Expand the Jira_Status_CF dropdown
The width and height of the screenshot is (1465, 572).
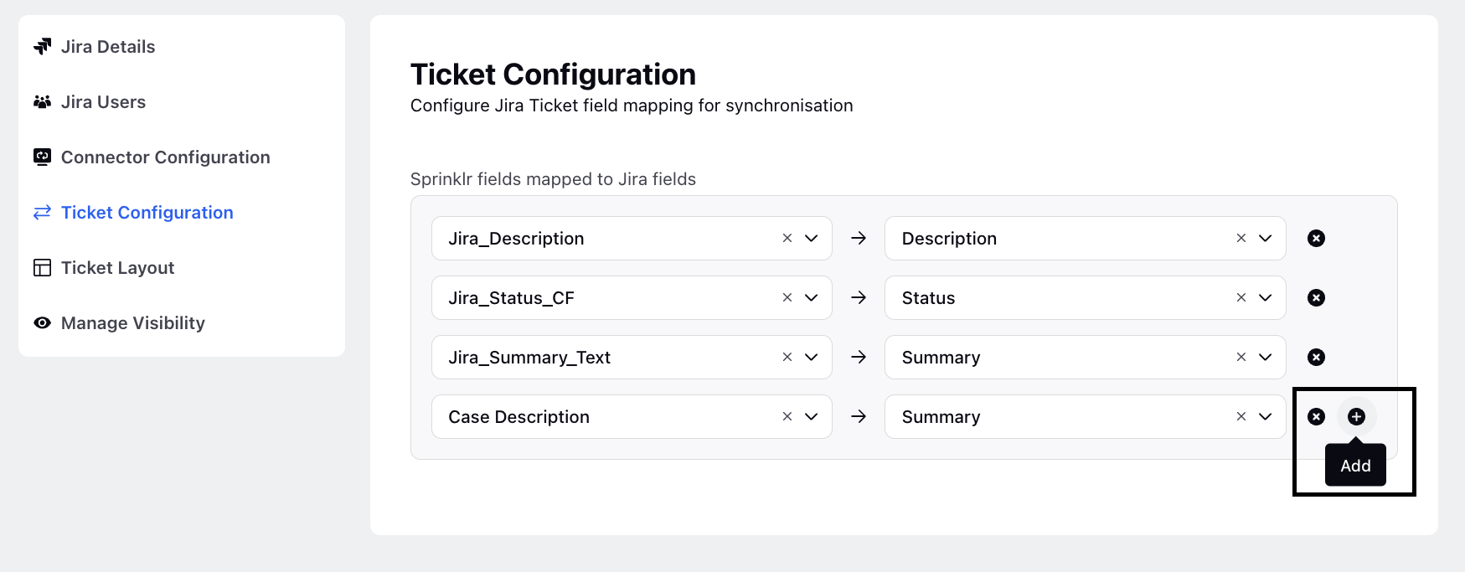(812, 298)
